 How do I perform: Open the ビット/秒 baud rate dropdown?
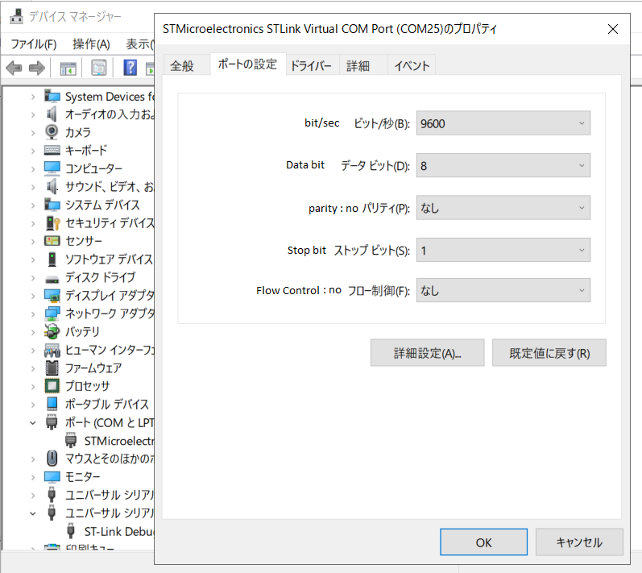pyautogui.click(x=503, y=123)
